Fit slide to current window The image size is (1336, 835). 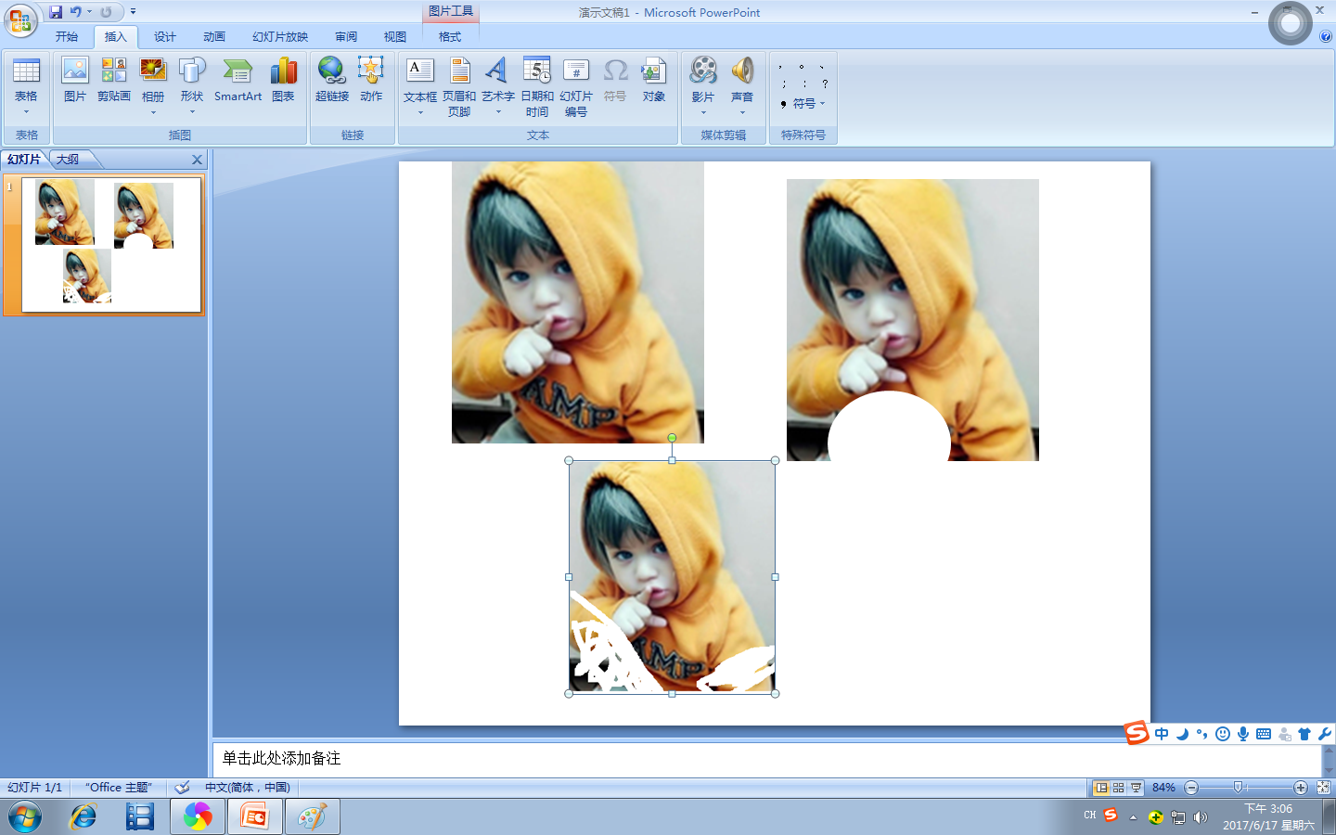[1324, 788]
